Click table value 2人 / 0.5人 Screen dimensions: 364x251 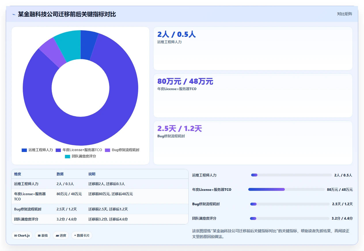pos(65,184)
